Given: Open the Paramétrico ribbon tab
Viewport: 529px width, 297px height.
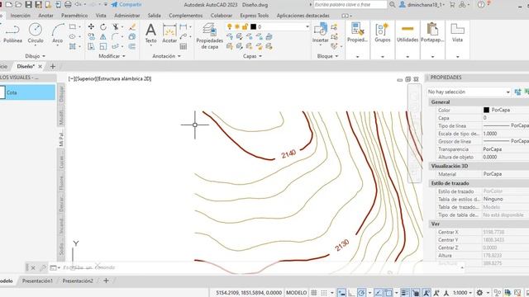Looking at the screenshot, I should 74,16.
